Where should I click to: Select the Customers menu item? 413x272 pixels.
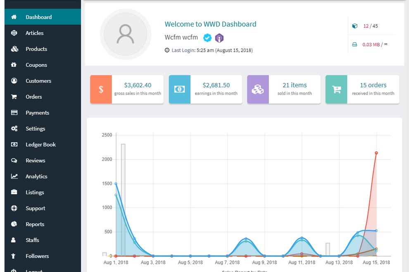(43, 81)
